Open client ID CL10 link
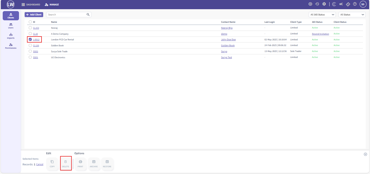The width and height of the screenshot is (370, 174). tap(36, 34)
